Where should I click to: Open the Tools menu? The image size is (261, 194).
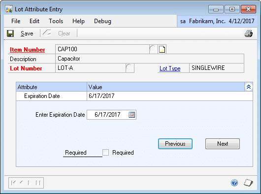click(56, 21)
